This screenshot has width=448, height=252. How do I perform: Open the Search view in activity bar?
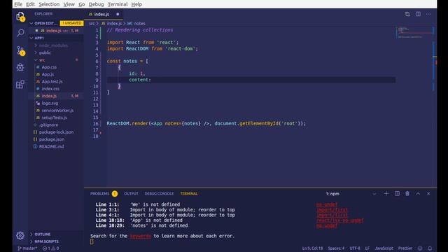(20, 33)
